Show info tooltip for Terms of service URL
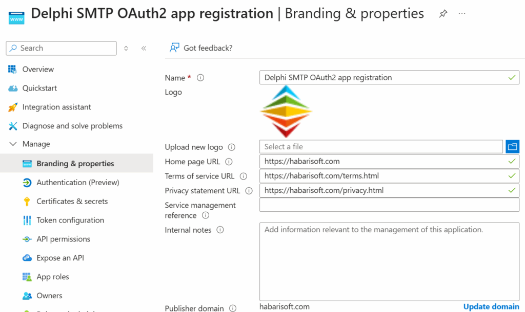The height and width of the screenshot is (312, 525). point(244,176)
